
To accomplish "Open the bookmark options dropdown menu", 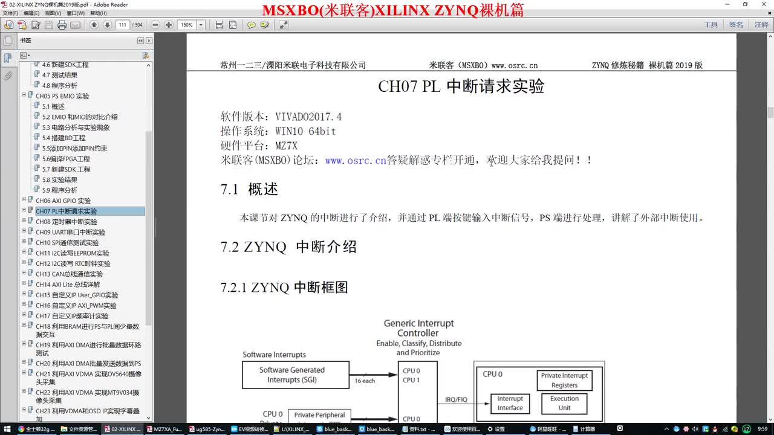I will pyautogui.click(x=25, y=55).
